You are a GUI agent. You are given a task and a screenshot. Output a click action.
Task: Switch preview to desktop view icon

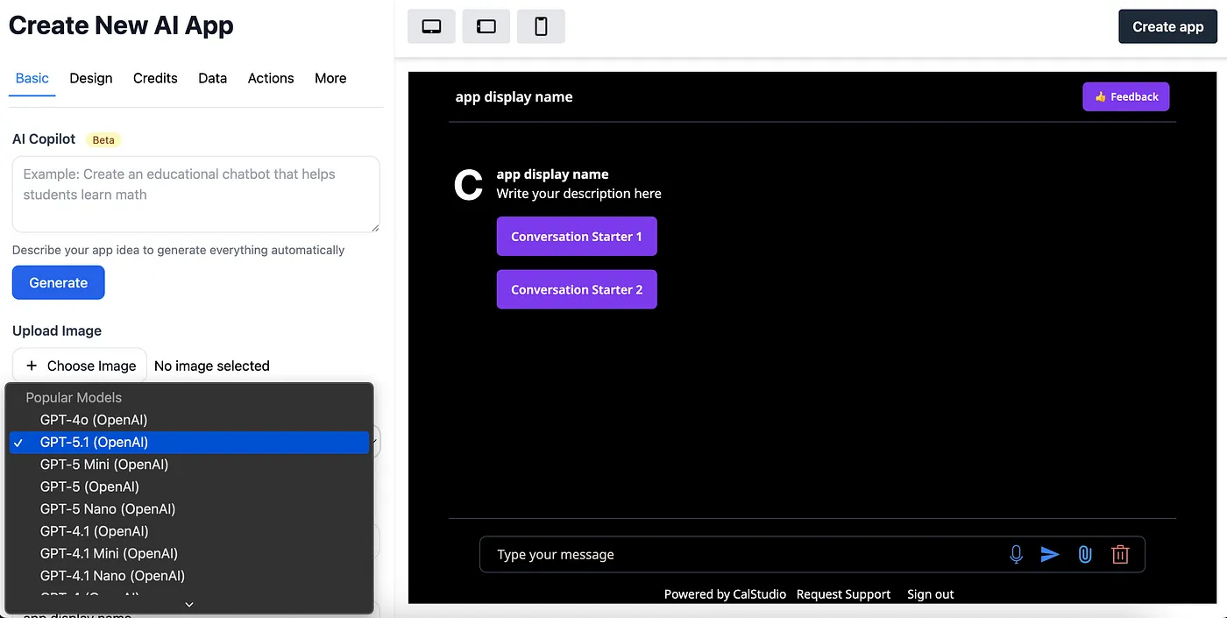tap(431, 26)
